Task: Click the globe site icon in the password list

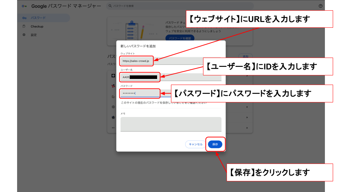Action: tap(113, 107)
